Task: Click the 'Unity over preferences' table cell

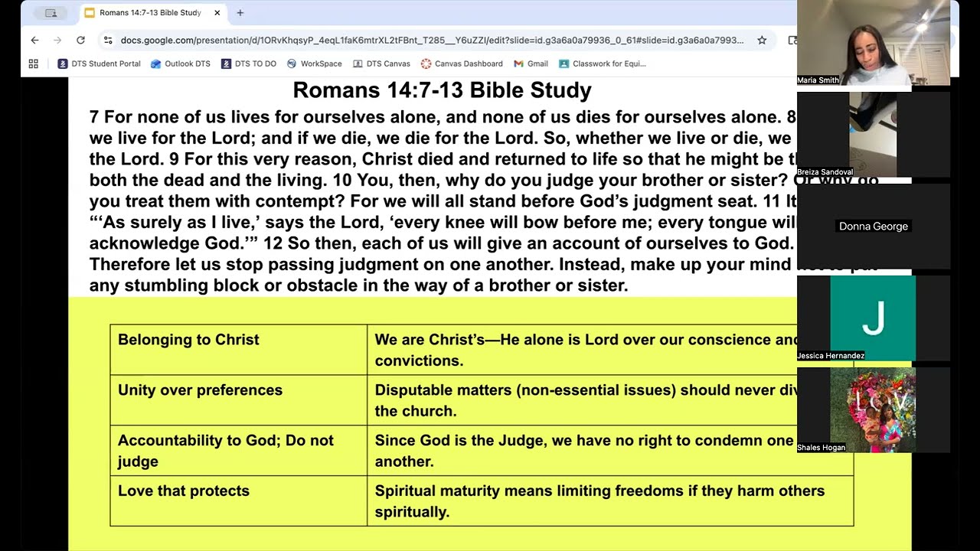Action: [x=239, y=400]
